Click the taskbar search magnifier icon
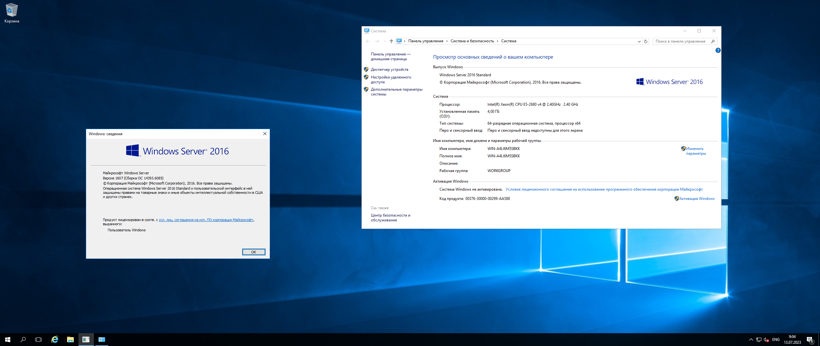820x346 pixels. (x=23, y=340)
